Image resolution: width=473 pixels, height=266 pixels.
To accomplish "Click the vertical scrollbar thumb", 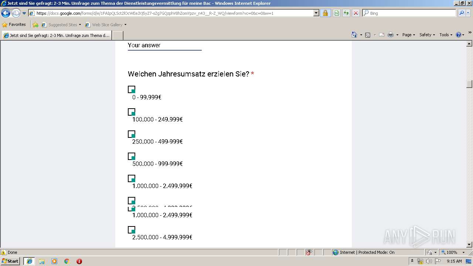I will [469, 84].
